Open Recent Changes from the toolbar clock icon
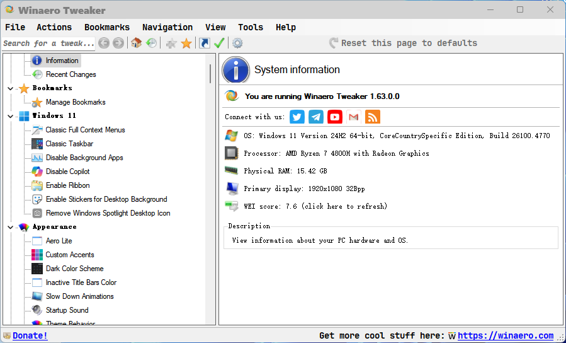Image resolution: width=566 pixels, height=343 pixels. (x=152, y=43)
